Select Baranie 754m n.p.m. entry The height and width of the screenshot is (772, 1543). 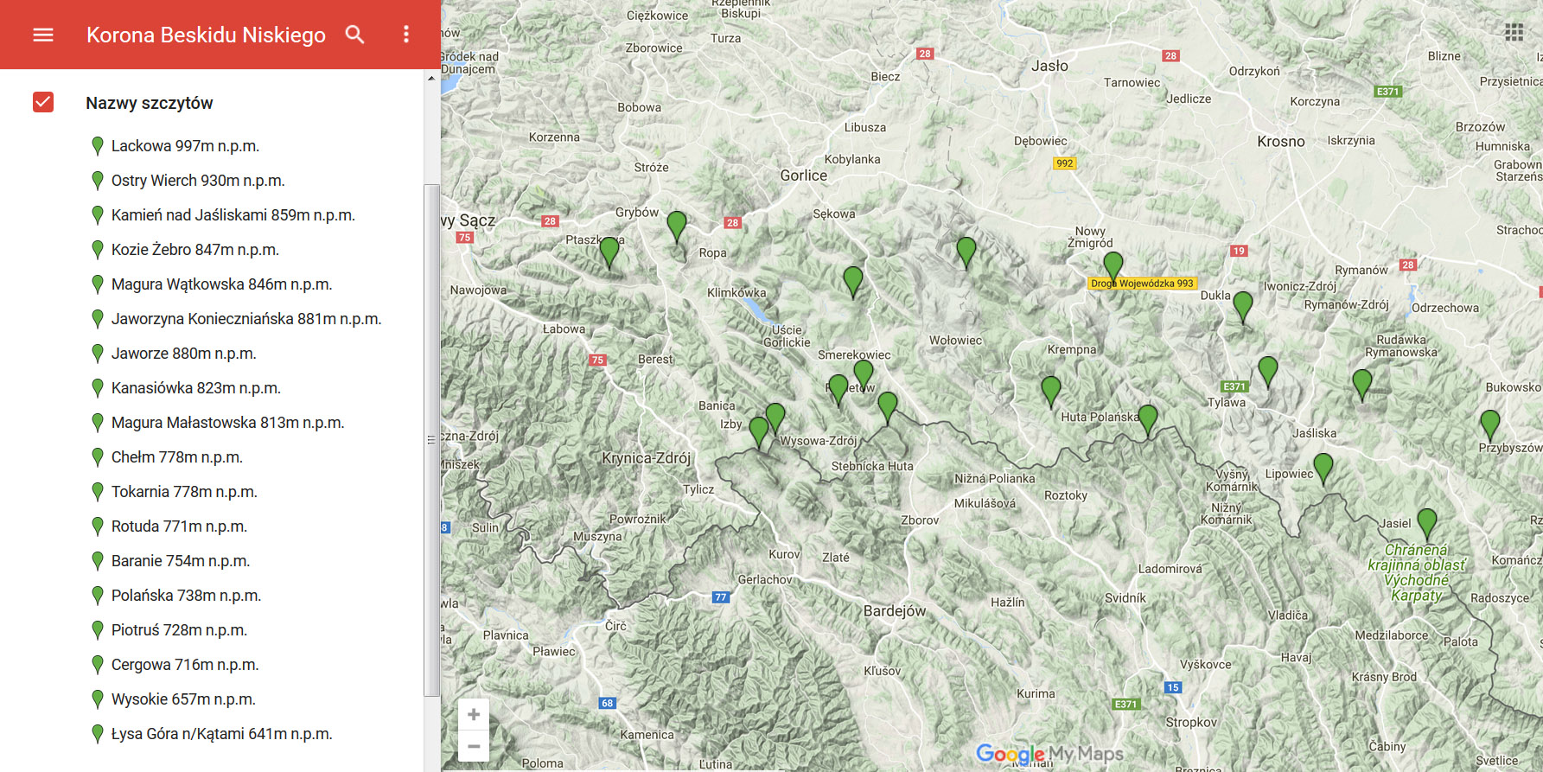click(181, 561)
